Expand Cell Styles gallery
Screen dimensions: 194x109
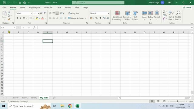pyautogui.click(x=135, y=16)
